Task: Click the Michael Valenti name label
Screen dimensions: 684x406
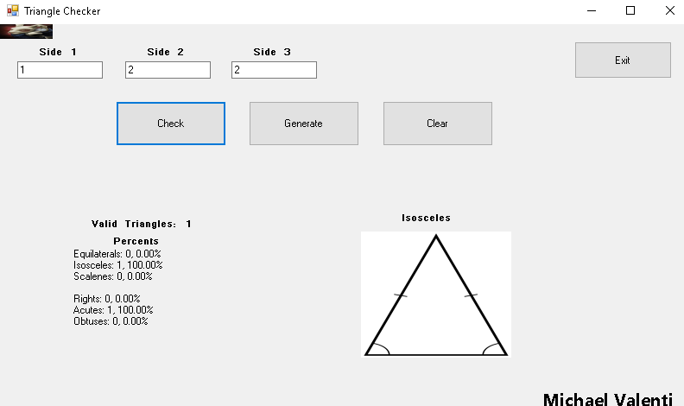Action: point(608,398)
